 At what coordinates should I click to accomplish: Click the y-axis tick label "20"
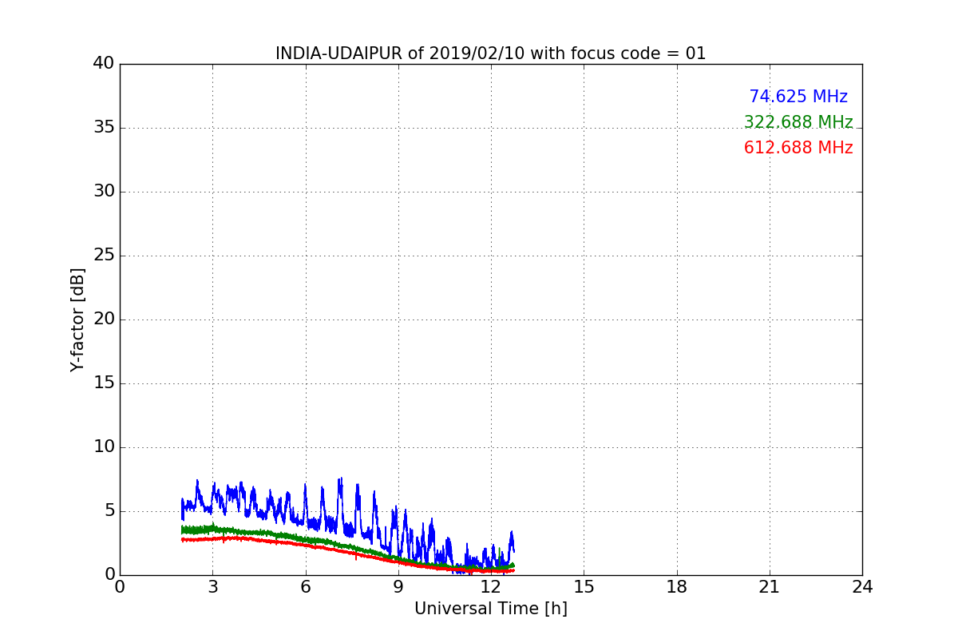click(x=104, y=319)
